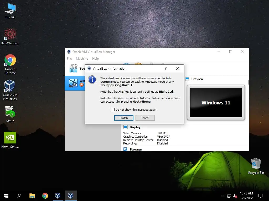Screen dimensions: 269x201
Task: Click the dialog help question mark
Action: click(166, 68)
